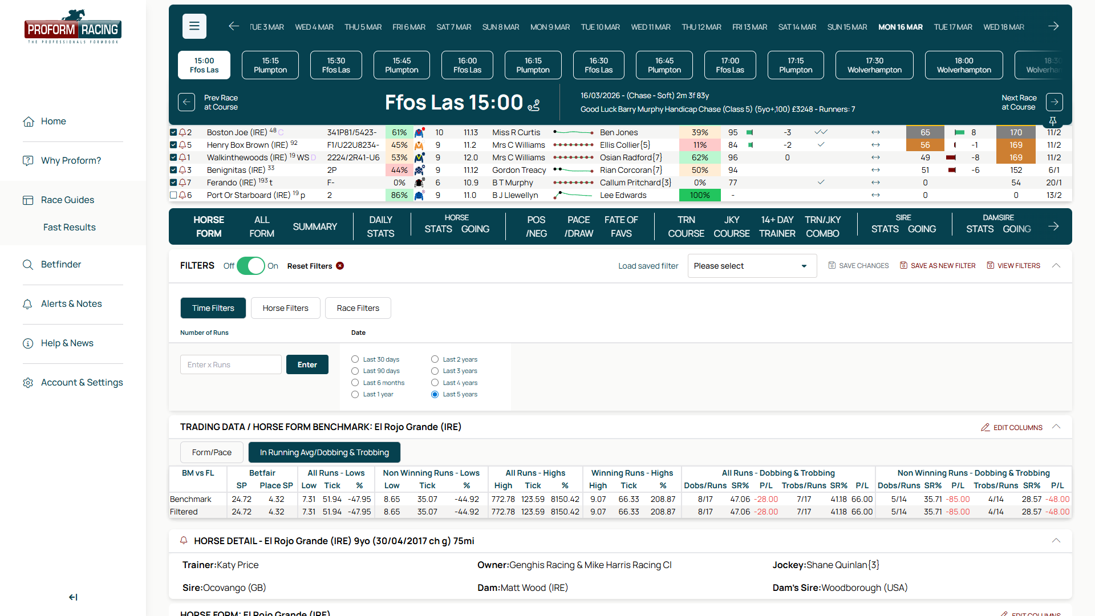
Task: Check the Port Or Starboard runner checkbox
Action: tap(173, 195)
